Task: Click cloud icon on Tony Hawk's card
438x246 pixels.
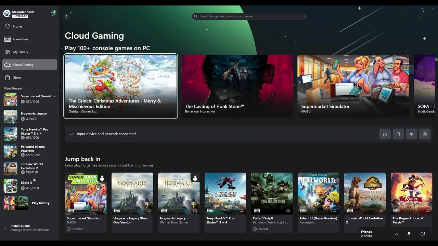Action: tap(241, 210)
